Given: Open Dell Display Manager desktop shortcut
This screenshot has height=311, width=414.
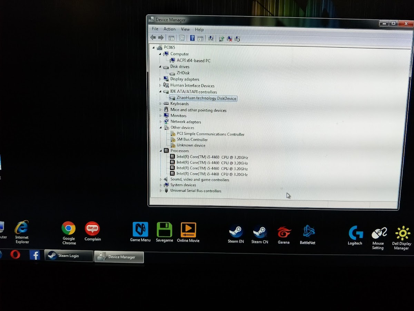Looking at the screenshot, I should (402, 238).
